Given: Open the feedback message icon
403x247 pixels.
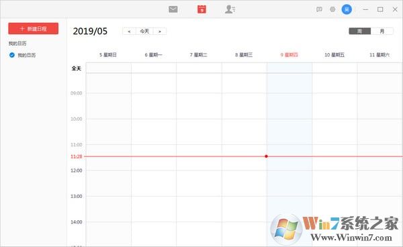Looking at the screenshot, I should pos(319,9).
